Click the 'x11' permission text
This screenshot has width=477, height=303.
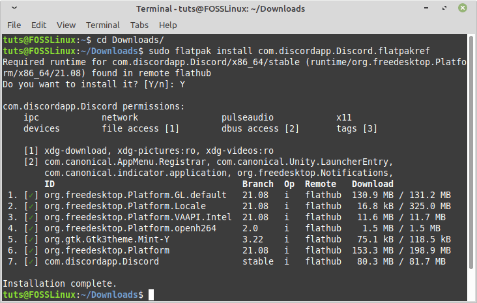pyautogui.click(x=344, y=117)
